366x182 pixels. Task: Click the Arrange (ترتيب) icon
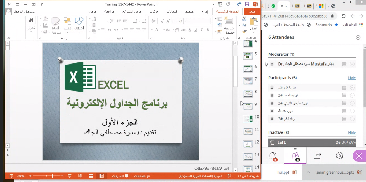[x=67, y=21]
